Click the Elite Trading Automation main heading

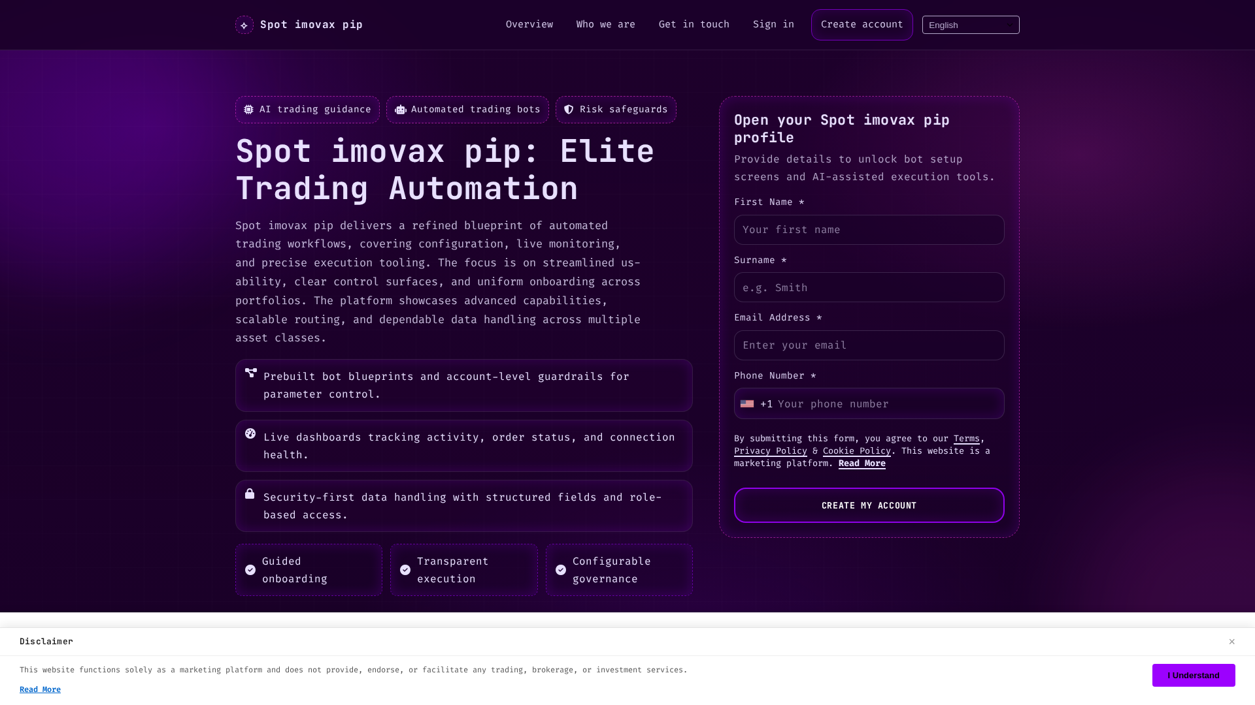click(444, 170)
